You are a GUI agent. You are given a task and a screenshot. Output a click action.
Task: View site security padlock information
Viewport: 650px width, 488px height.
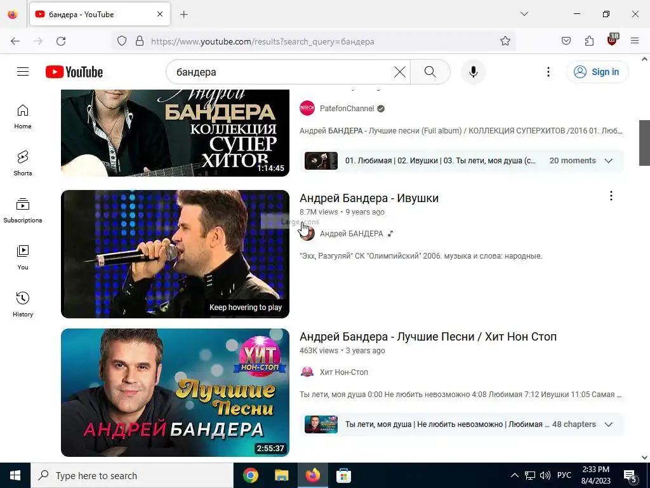(140, 41)
